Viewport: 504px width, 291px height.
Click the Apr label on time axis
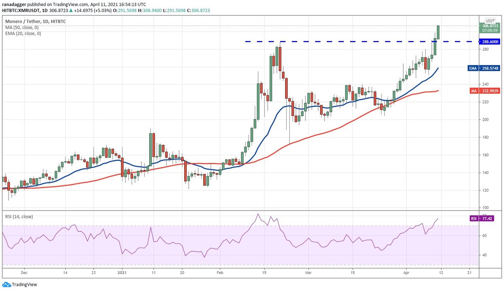pyautogui.click(x=406, y=272)
